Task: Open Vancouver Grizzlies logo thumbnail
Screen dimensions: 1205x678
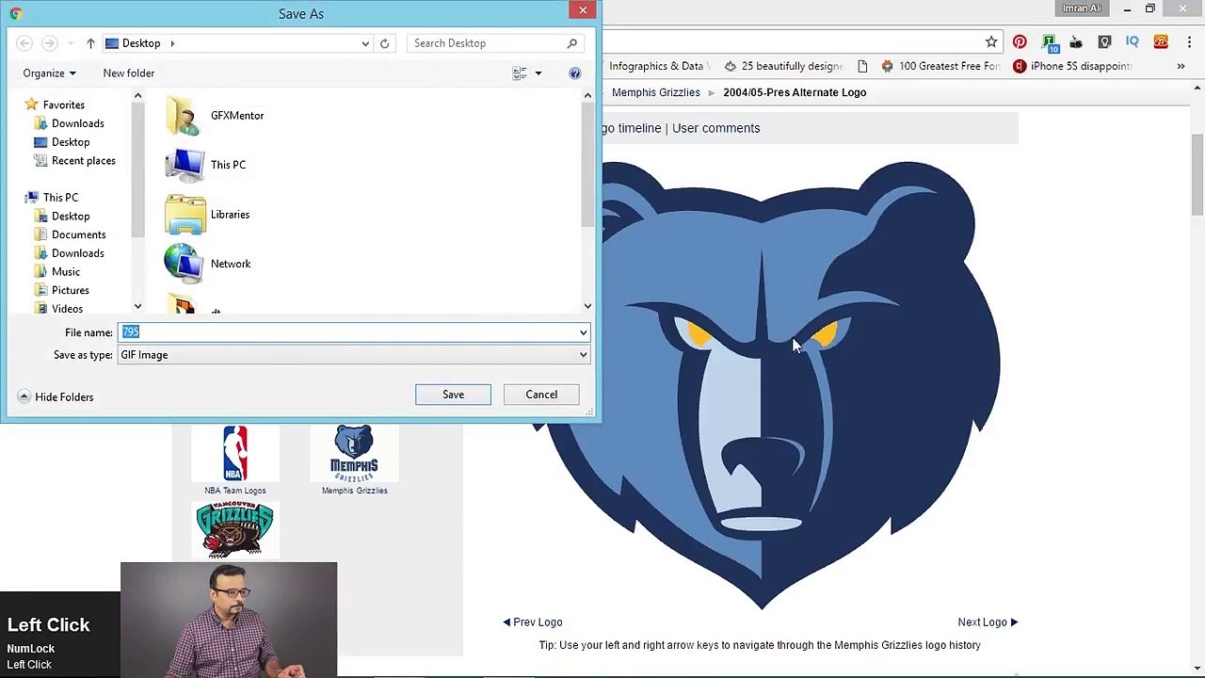Action: coord(234,529)
